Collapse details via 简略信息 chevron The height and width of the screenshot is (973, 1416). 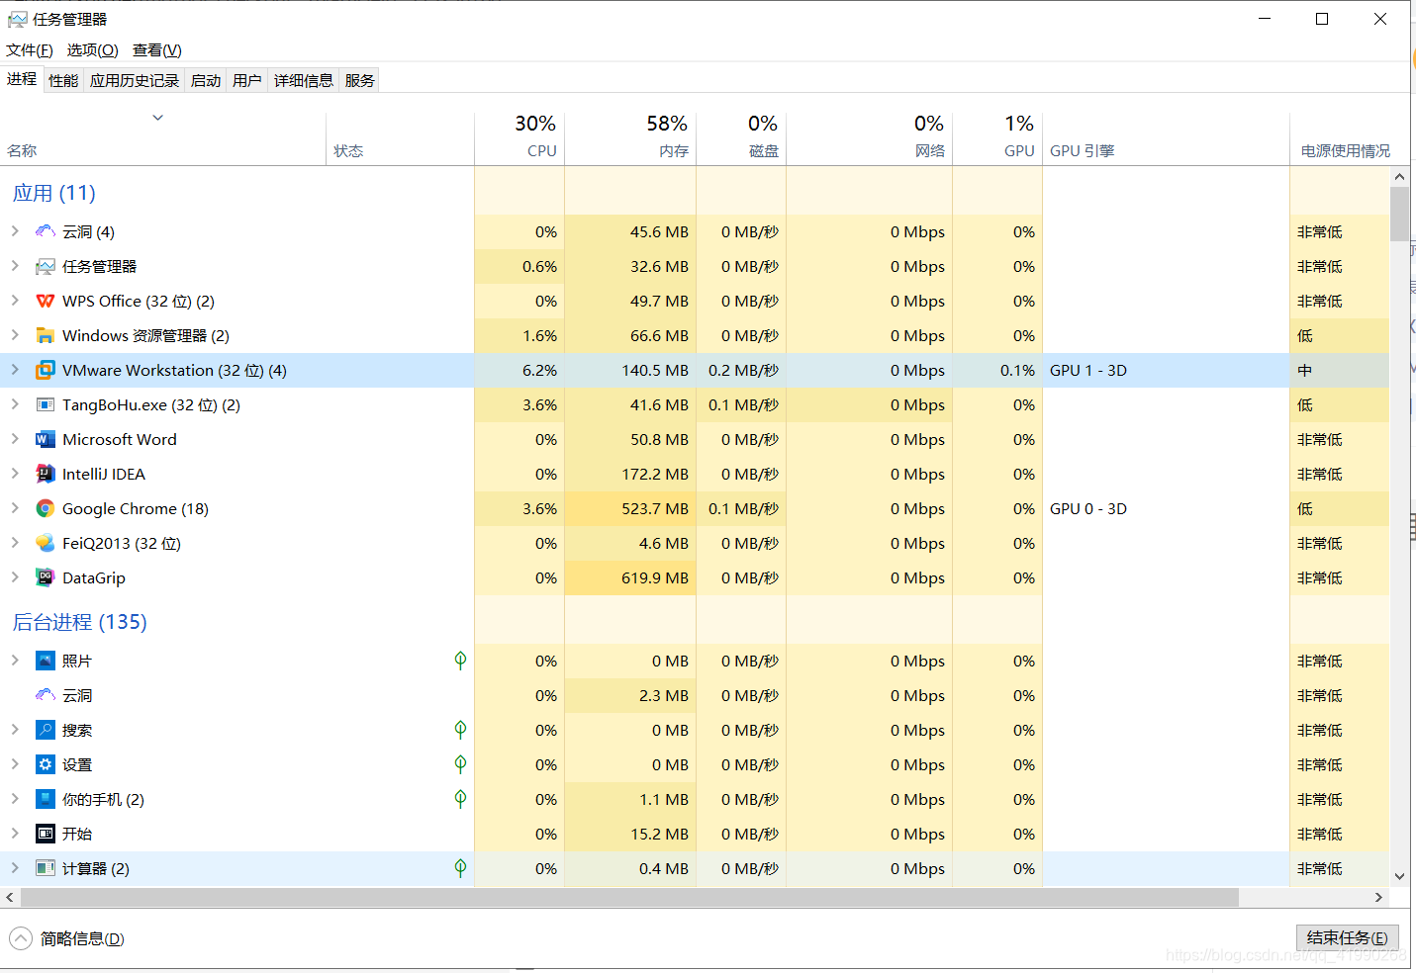coord(21,938)
